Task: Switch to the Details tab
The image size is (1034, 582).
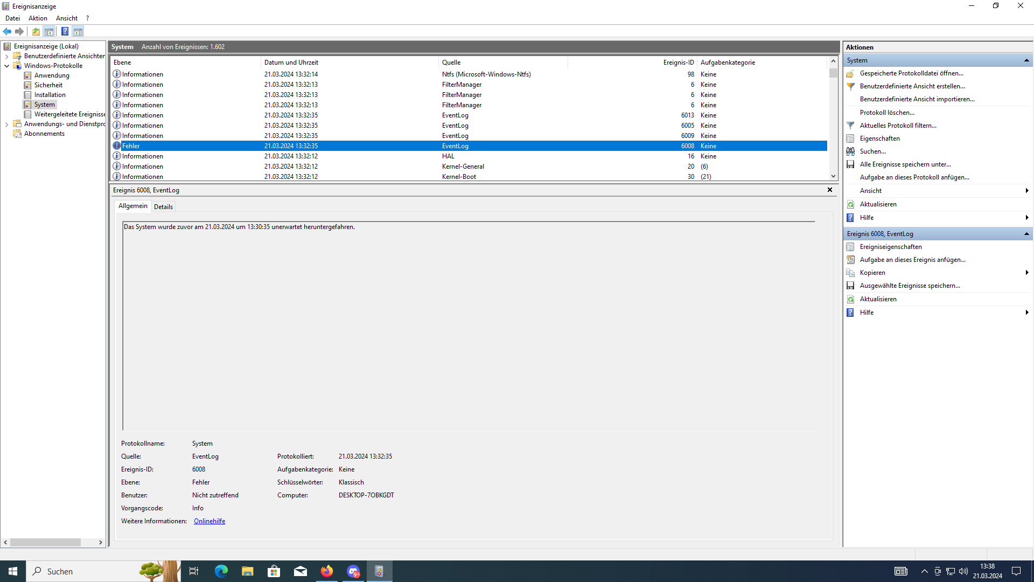Action: [163, 206]
